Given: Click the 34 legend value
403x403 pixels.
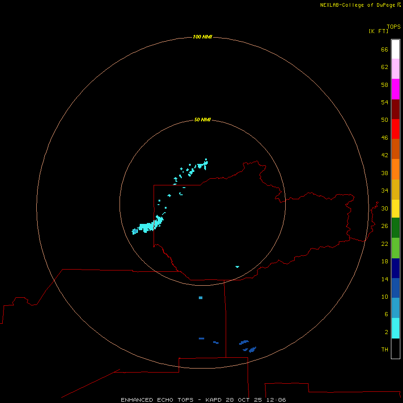Looking at the screenshot, I should (385, 191).
